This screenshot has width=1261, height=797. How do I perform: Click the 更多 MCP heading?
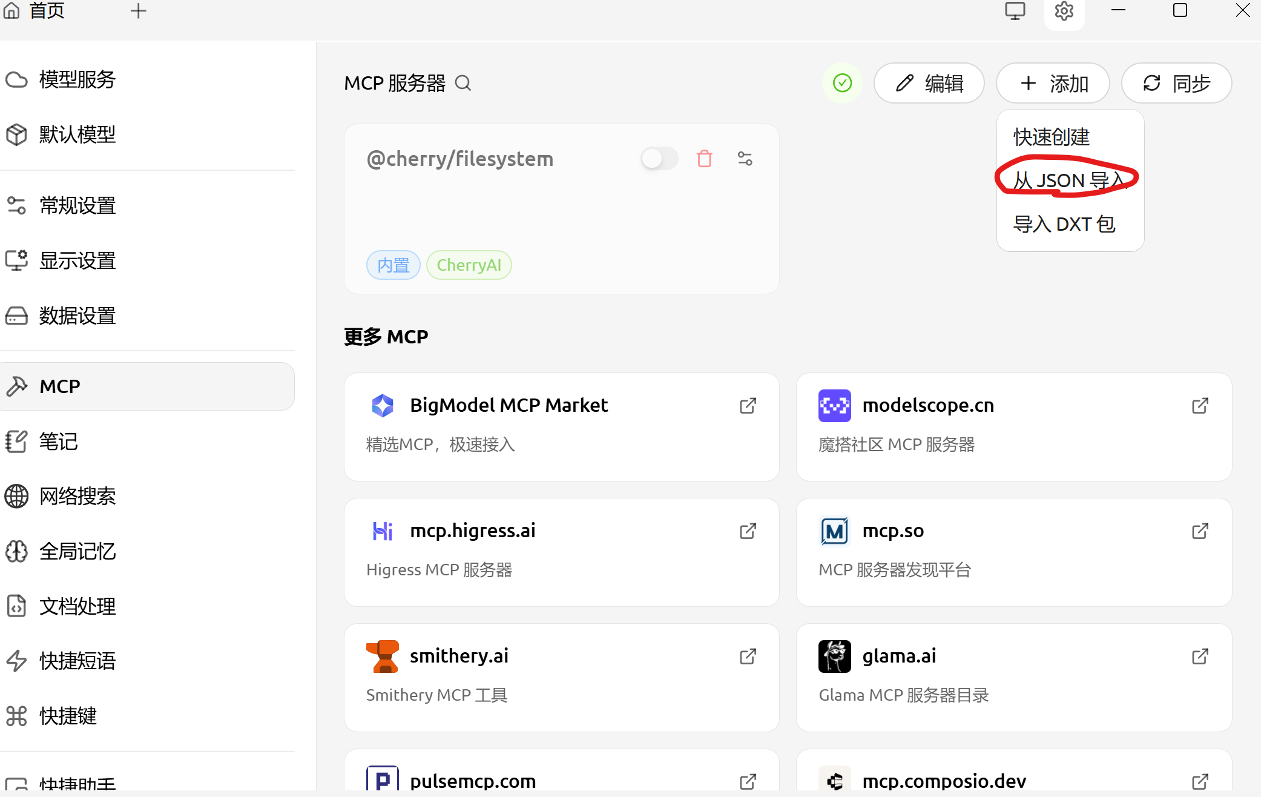pyautogui.click(x=386, y=337)
